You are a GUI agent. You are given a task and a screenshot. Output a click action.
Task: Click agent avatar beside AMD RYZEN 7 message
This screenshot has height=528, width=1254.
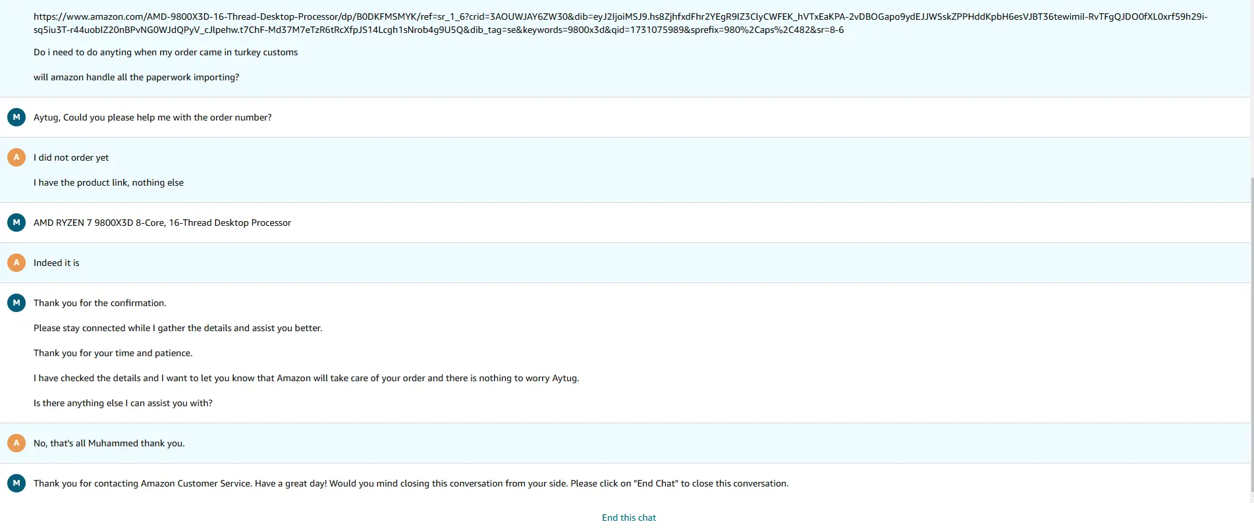[16, 223]
